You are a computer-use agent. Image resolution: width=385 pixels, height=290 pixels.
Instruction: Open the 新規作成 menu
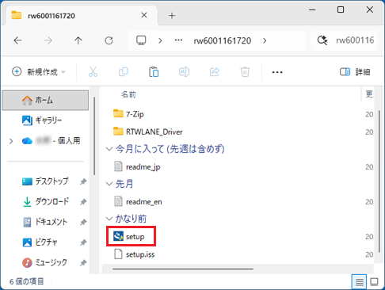(39, 71)
